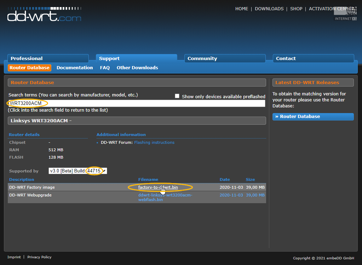Open the DOWNLOADS top navigation link
The height and width of the screenshot is (265, 362).
click(269, 9)
